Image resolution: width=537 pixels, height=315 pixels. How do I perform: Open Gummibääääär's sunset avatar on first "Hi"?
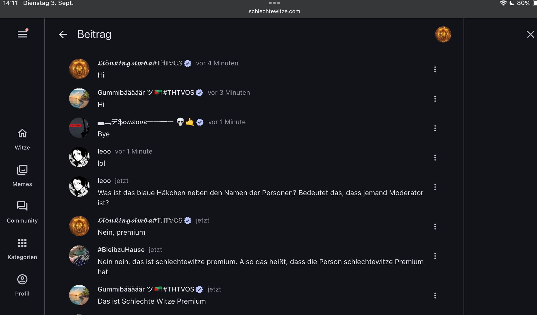pyautogui.click(x=79, y=98)
